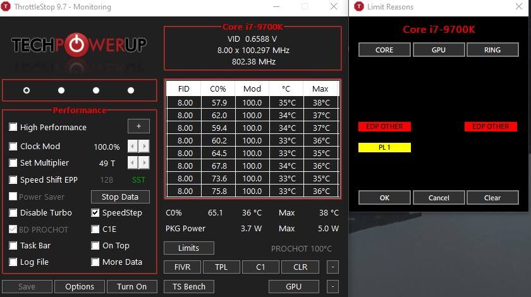Viewport: 531px width, 297px height.
Task: Decrease Clock Mod with left arrow
Action: (133, 147)
